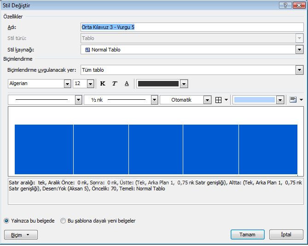The image size is (308, 246).
Task: Open the font color dropdown arrow
Action: [184, 84]
